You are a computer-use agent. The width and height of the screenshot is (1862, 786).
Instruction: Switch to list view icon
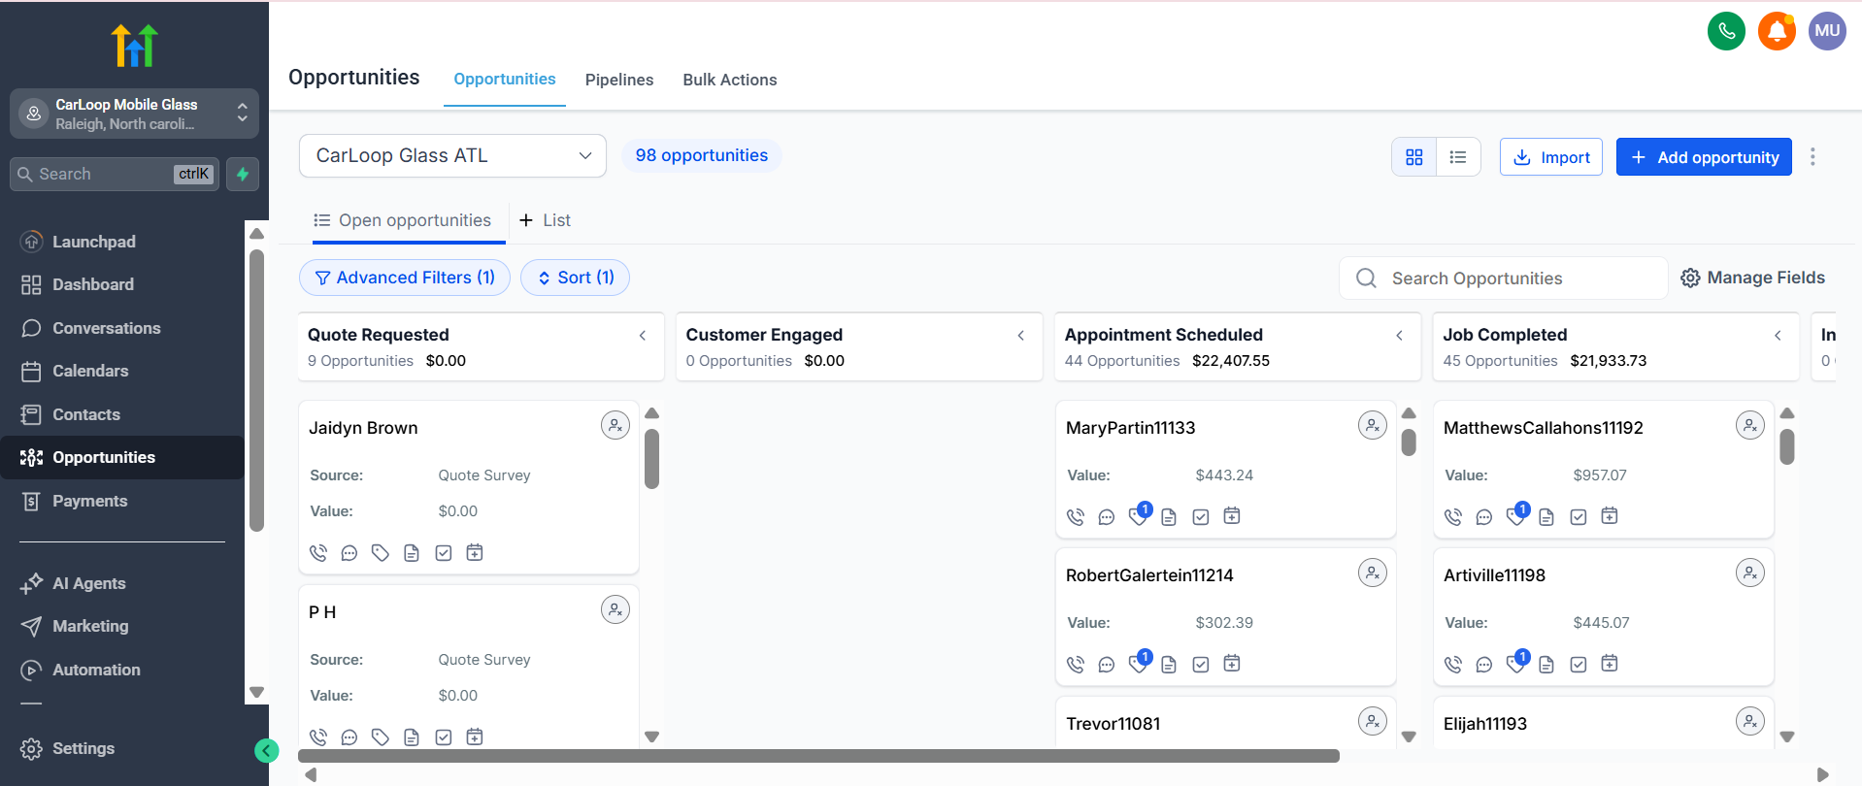tap(1458, 157)
